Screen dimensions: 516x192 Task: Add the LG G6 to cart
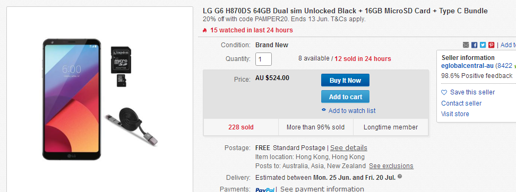point(345,97)
